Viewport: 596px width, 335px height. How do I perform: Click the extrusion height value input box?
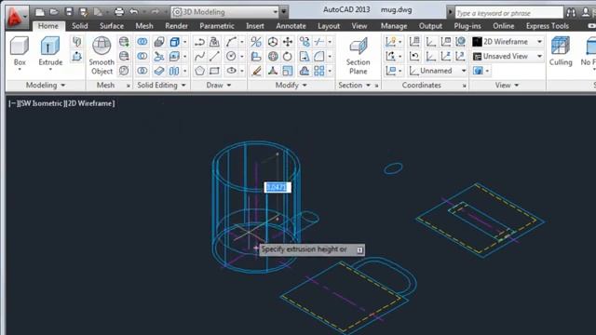coord(278,187)
